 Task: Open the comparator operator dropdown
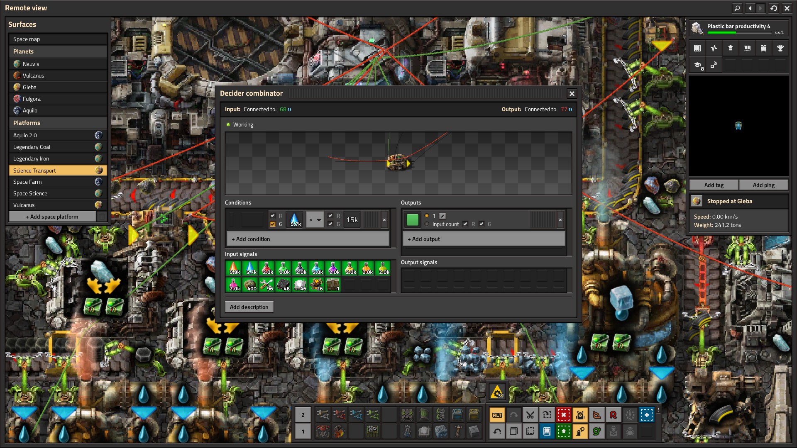coord(315,220)
